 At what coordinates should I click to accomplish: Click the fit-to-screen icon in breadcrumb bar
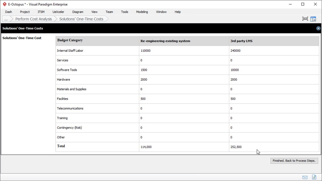(305, 19)
